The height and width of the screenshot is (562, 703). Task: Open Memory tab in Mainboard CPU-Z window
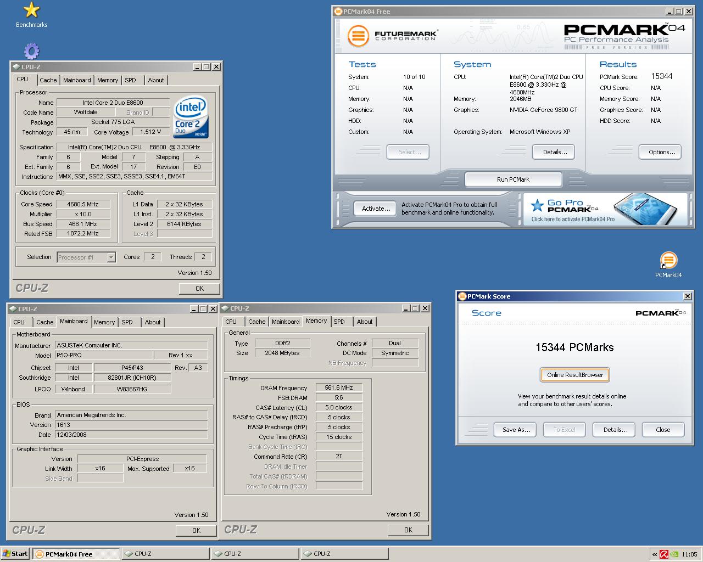[x=104, y=322]
